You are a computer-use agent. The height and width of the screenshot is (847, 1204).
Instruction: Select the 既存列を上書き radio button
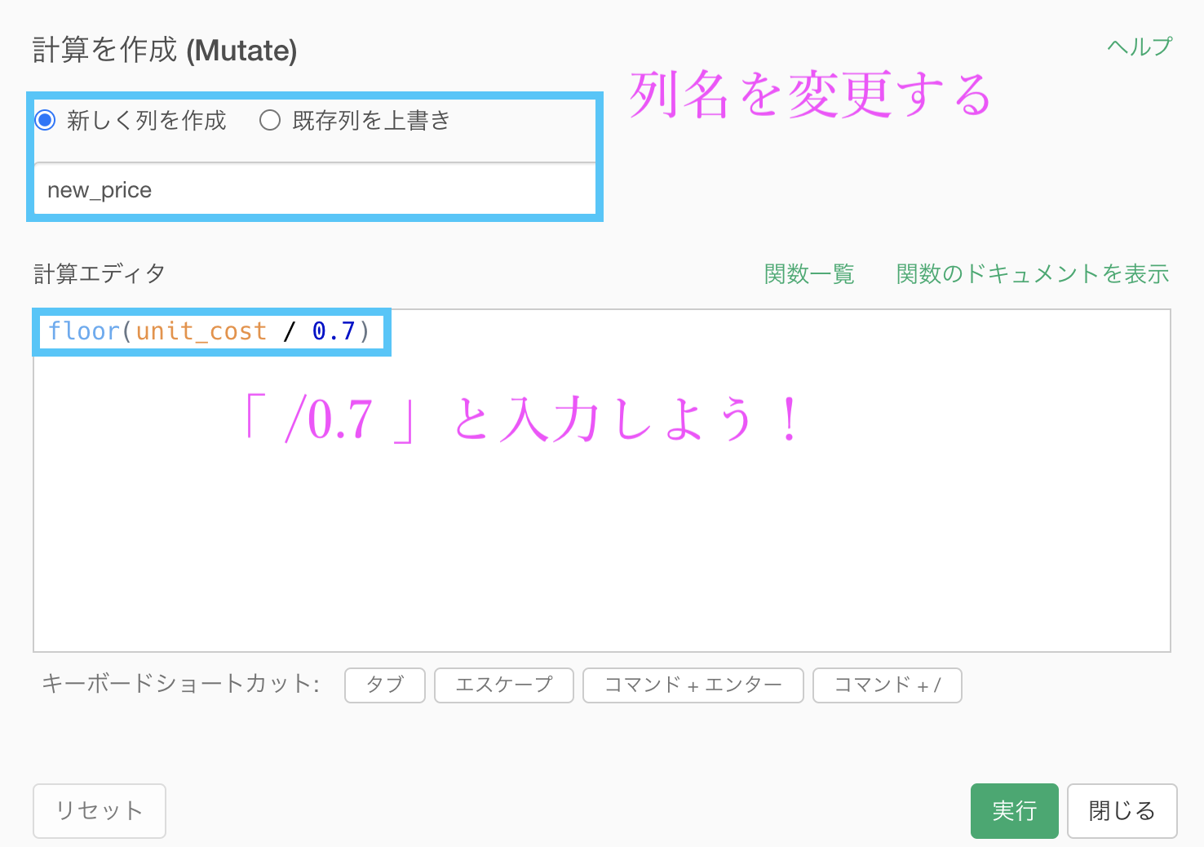(x=270, y=121)
